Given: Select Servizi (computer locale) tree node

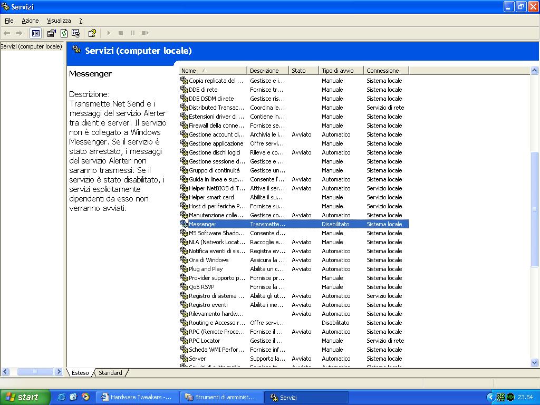Looking at the screenshot, I should (x=31, y=46).
